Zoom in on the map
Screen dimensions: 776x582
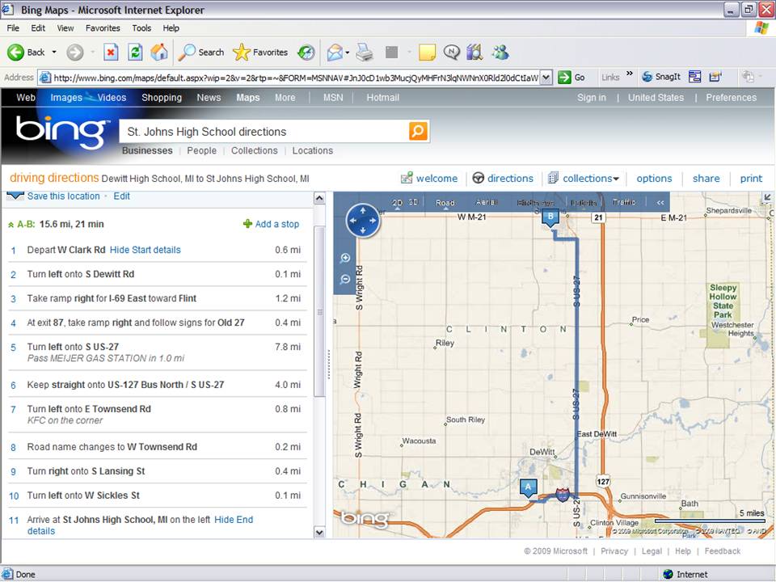tap(345, 258)
